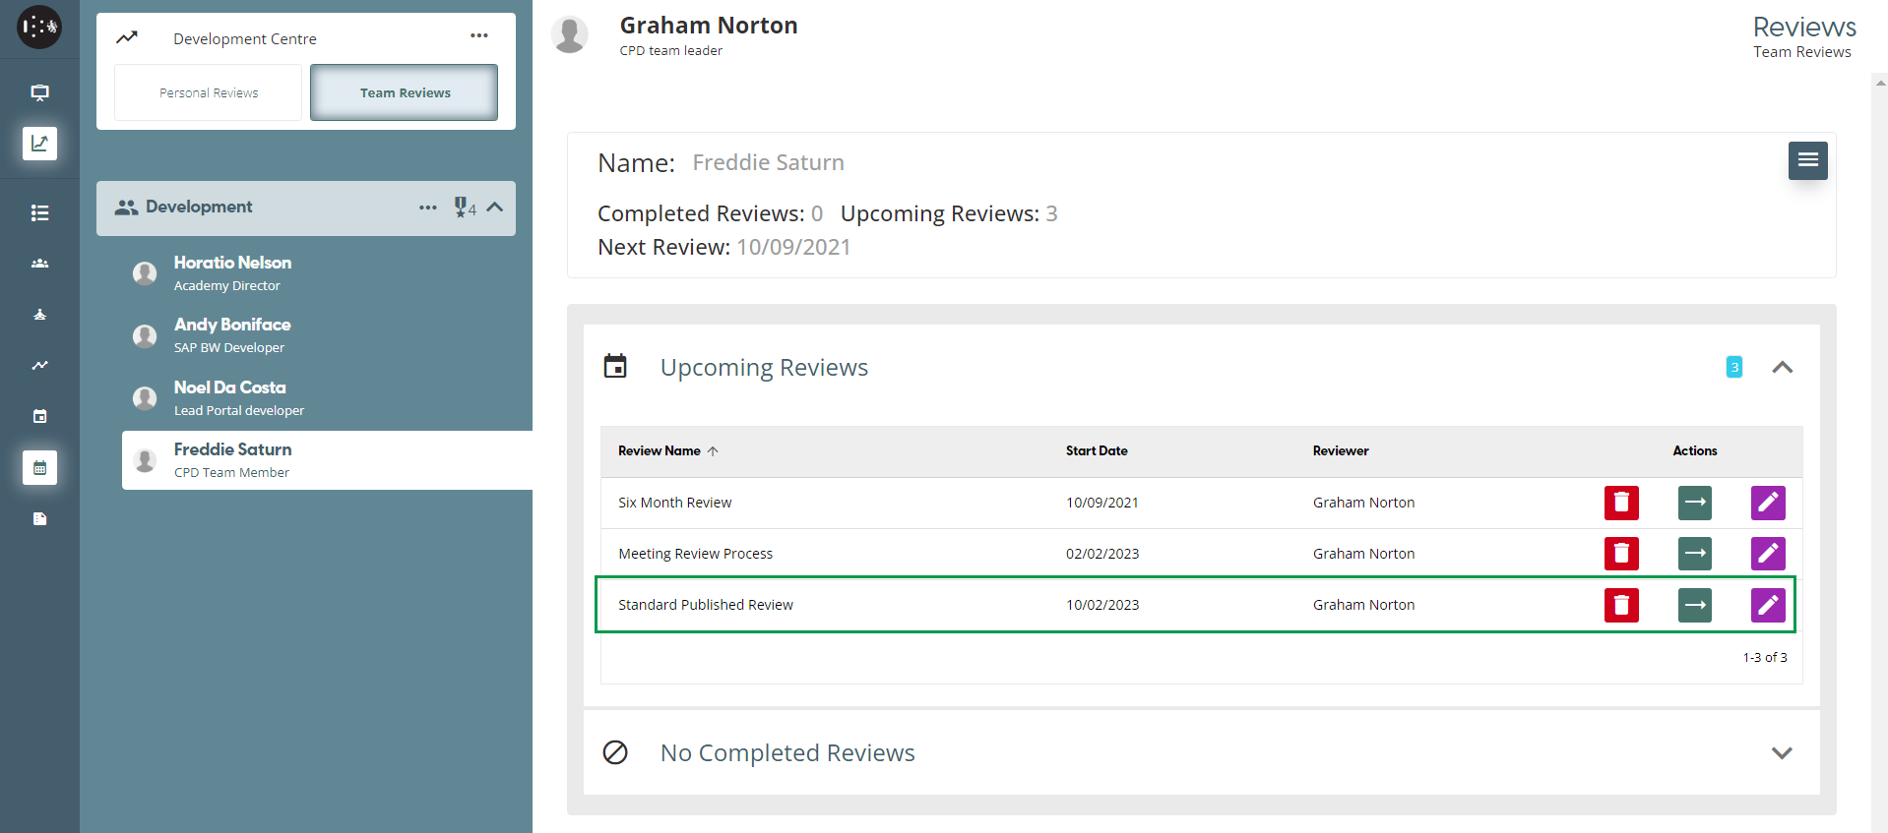Select Horatio Nelson from team list
The height and width of the screenshot is (833, 1888).
(x=232, y=272)
